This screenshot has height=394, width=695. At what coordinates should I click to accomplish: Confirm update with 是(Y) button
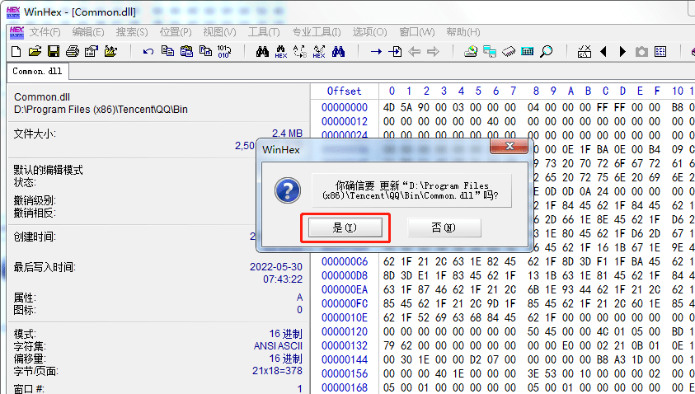[345, 227]
